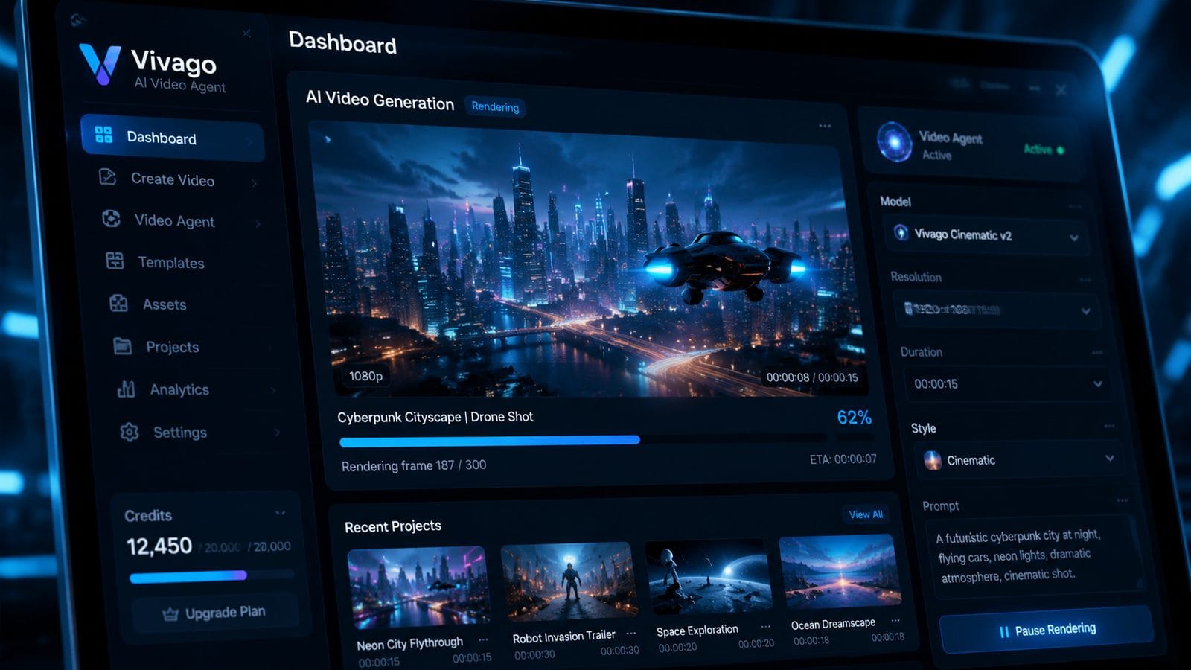This screenshot has width=1191, height=670.
Task: Click the crown icon on Upgrade Plan
Action: click(x=170, y=614)
